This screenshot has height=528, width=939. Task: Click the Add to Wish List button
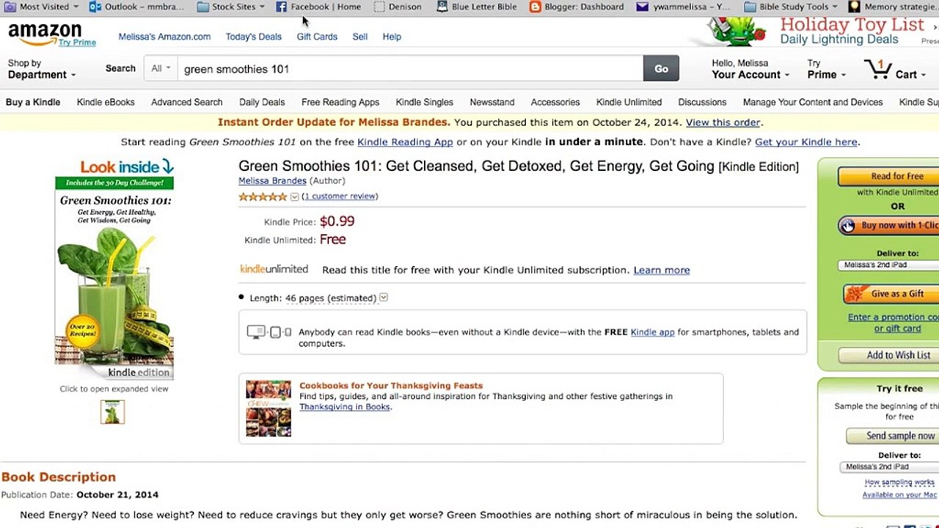[889, 355]
